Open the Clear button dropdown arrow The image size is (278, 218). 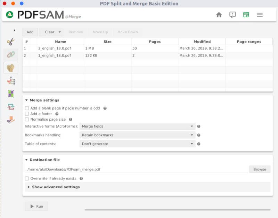(x=60, y=32)
